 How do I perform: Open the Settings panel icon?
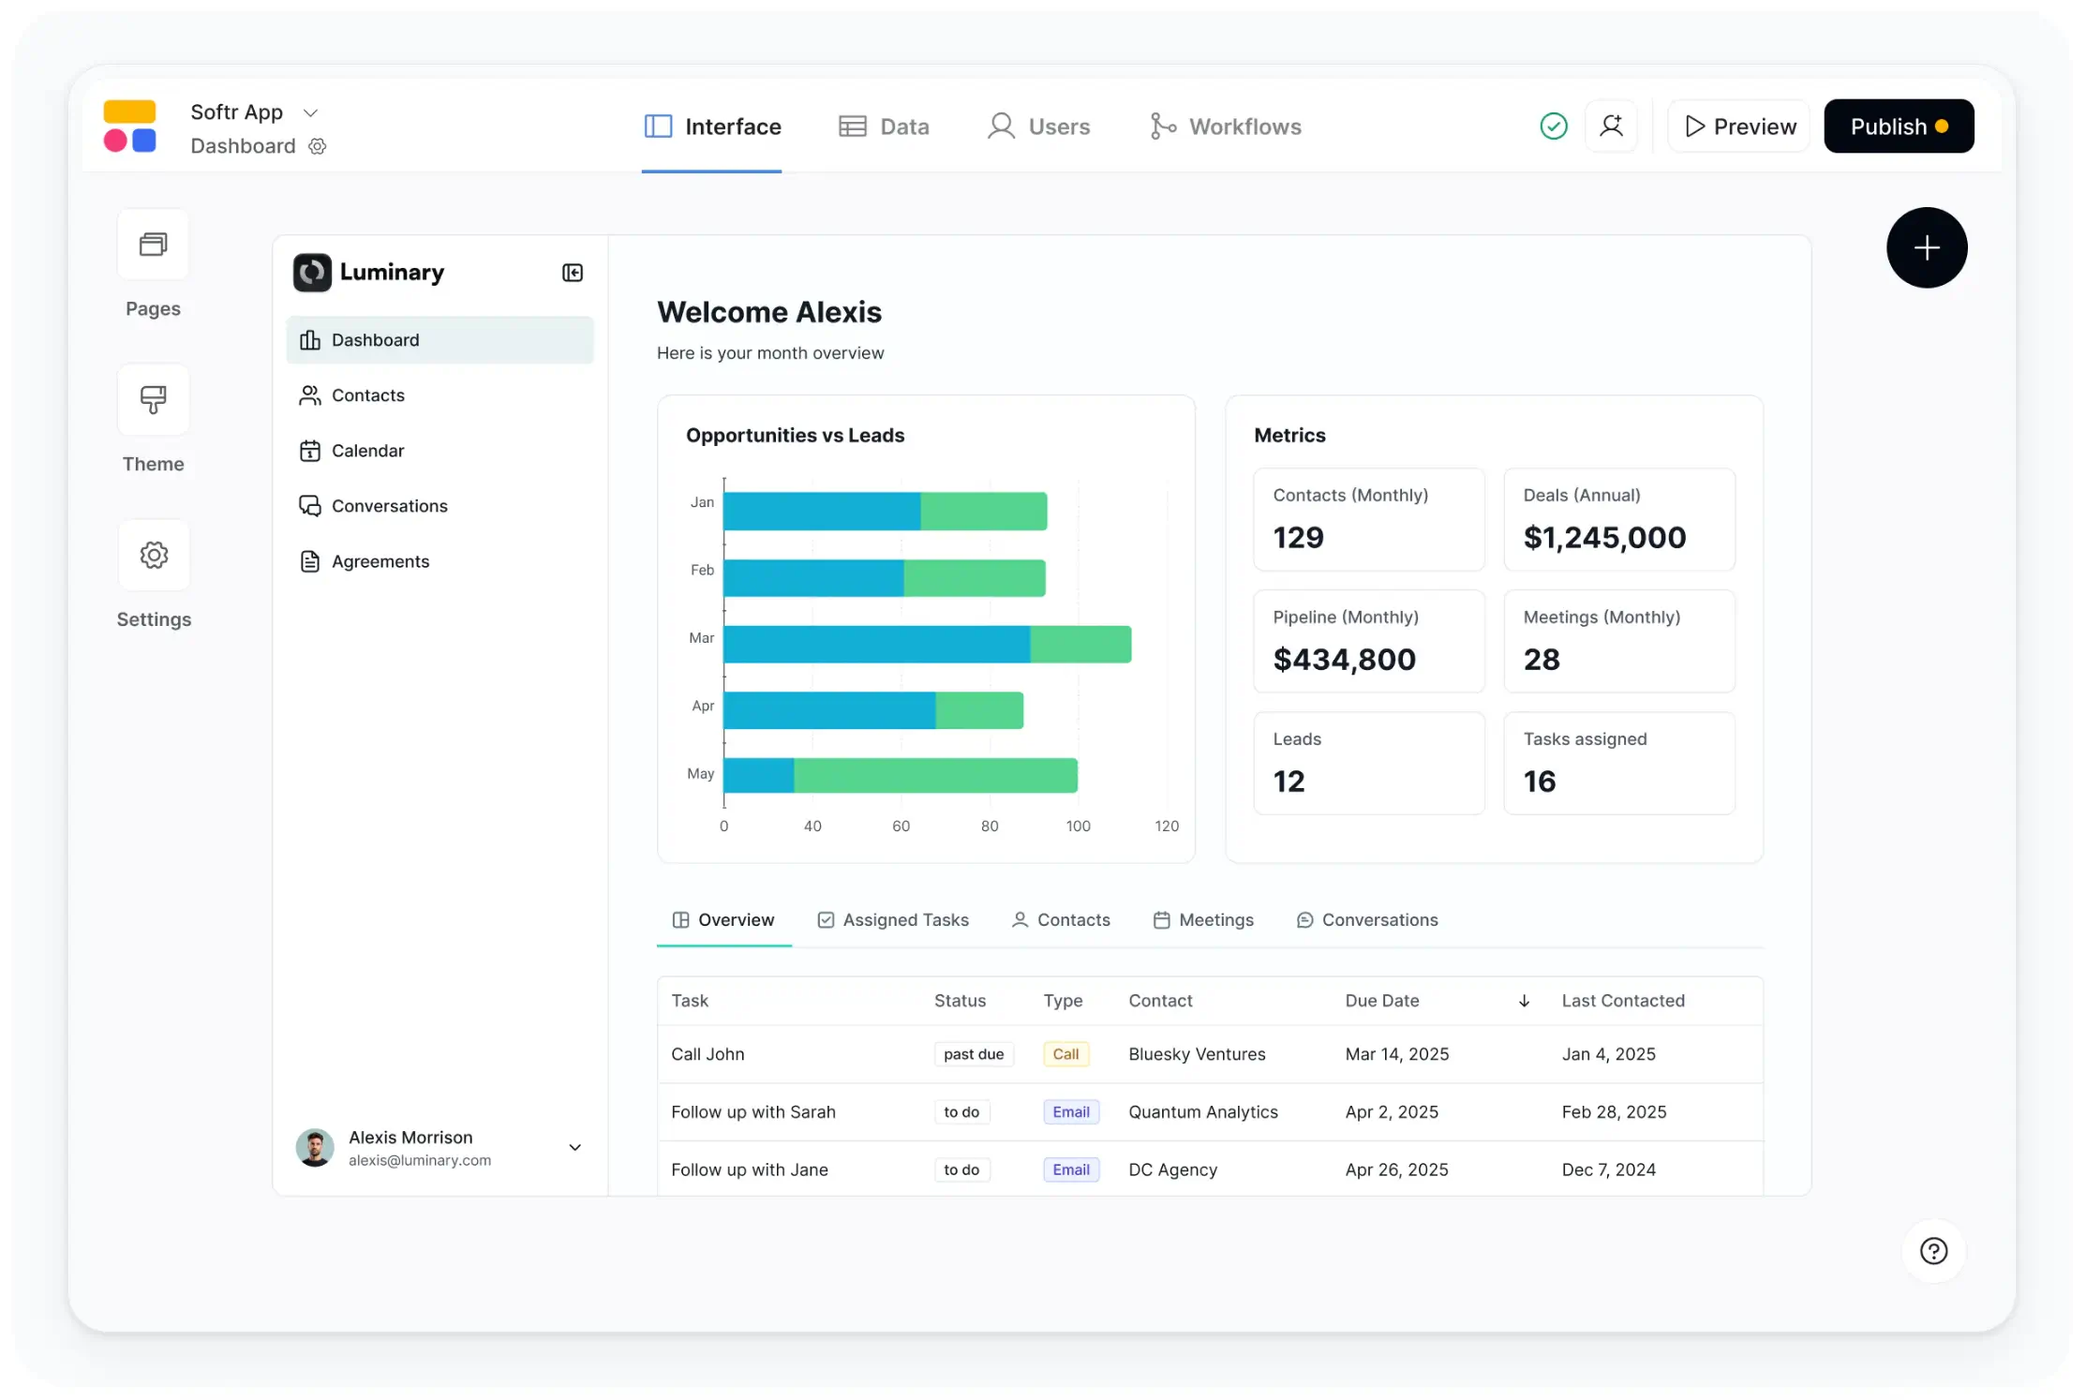pyautogui.click(x=153, y=555)
